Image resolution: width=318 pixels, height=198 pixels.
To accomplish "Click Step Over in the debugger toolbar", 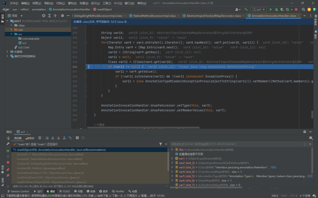I will [47, 138].
